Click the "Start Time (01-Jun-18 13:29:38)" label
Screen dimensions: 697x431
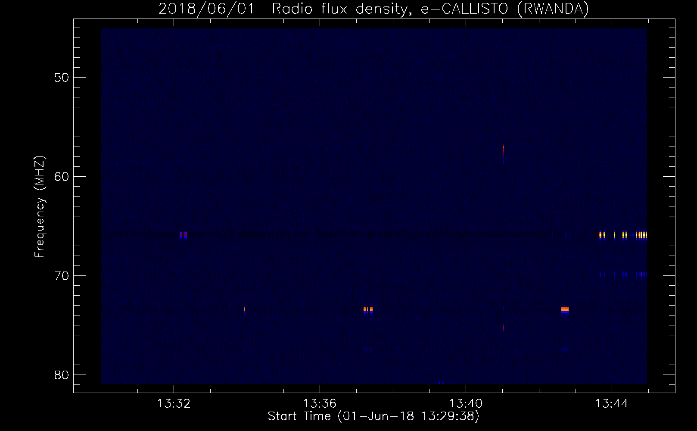coord(373,416)
